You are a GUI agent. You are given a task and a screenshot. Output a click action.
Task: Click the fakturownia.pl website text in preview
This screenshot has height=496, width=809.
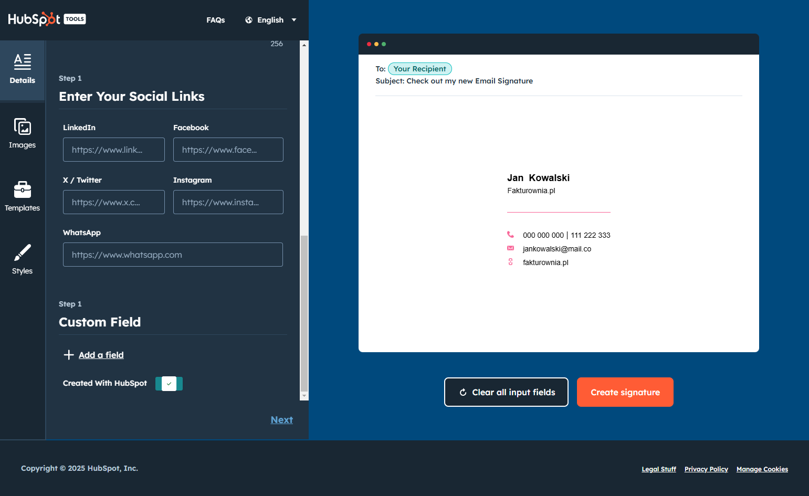[545, 262]
